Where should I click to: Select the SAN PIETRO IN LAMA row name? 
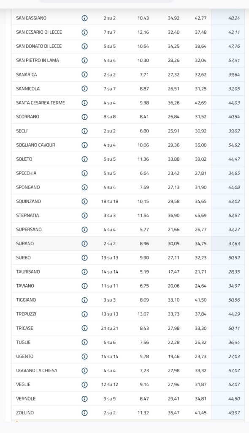tap(38, 60)
